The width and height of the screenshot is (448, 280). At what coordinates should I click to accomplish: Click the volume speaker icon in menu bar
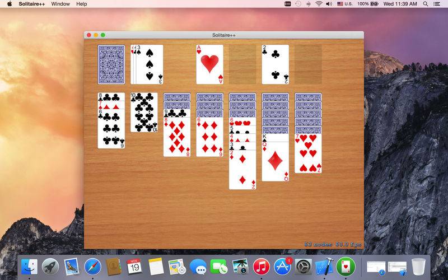(x=329, y=4)
